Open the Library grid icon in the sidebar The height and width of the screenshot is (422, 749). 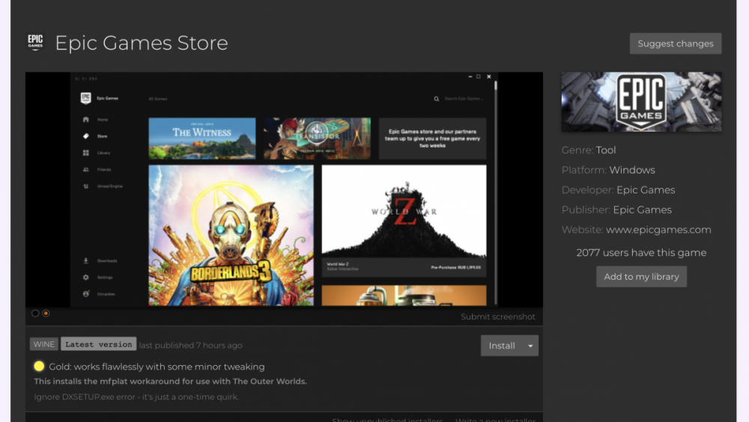[86, 153]
